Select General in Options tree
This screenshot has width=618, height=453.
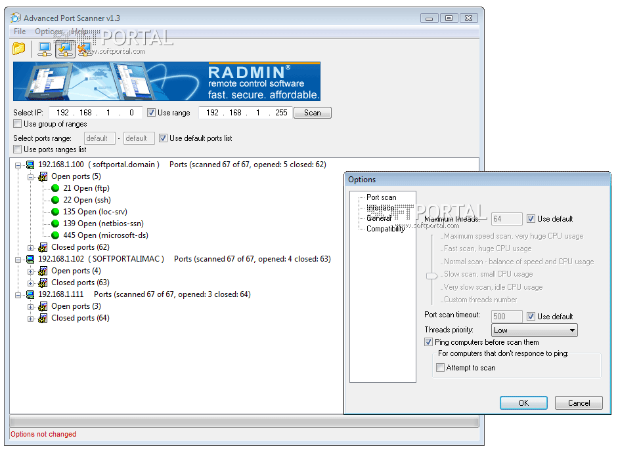(x=379, y=218)
